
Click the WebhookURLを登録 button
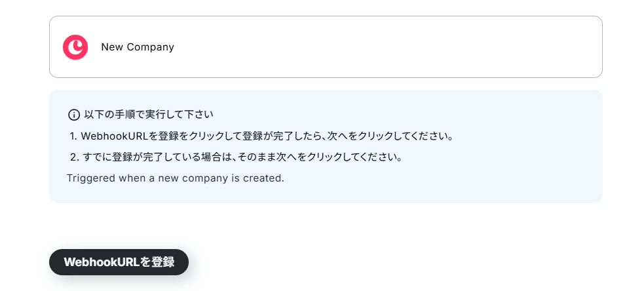(119, 262)
